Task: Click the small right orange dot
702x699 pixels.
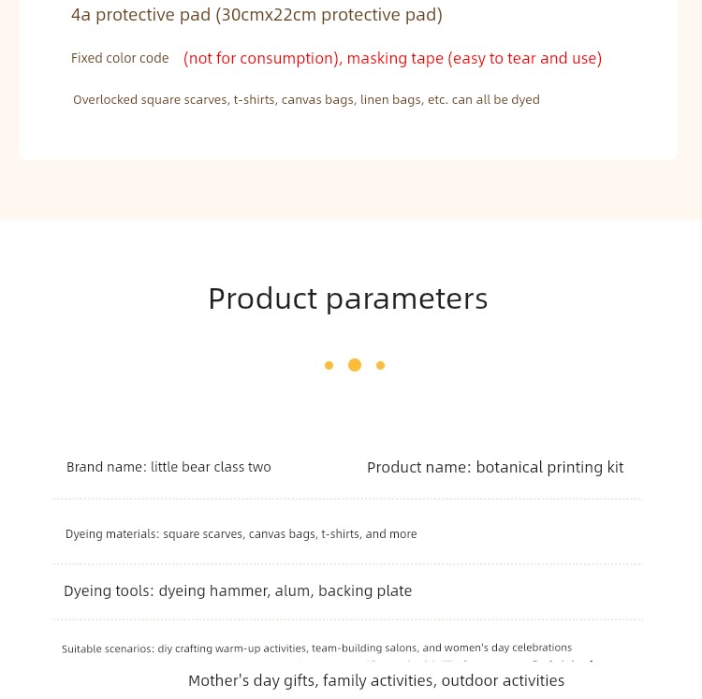Action: 381,366
